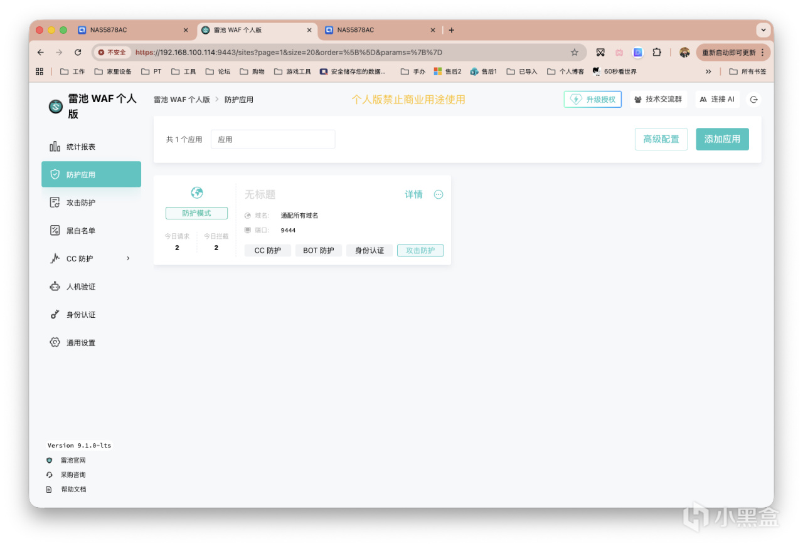The height and width of the screenshot is (546, 803).
Task: Click the 攻击防护 tag on the app card
Action: 420,251
